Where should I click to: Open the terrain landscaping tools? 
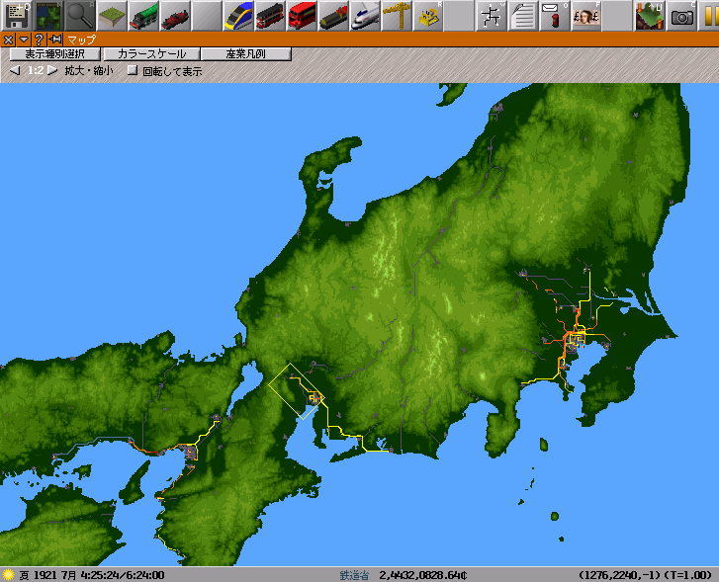pos(112,16)
